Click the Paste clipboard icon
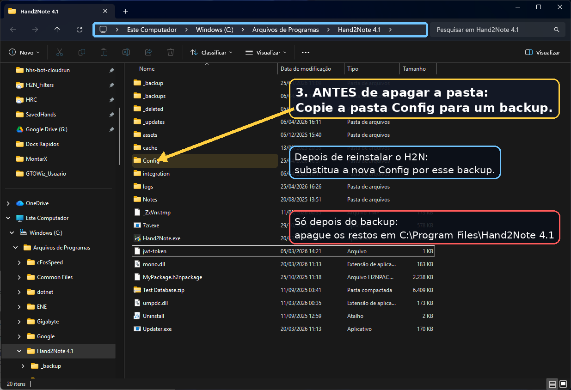 tap(104, 52)
